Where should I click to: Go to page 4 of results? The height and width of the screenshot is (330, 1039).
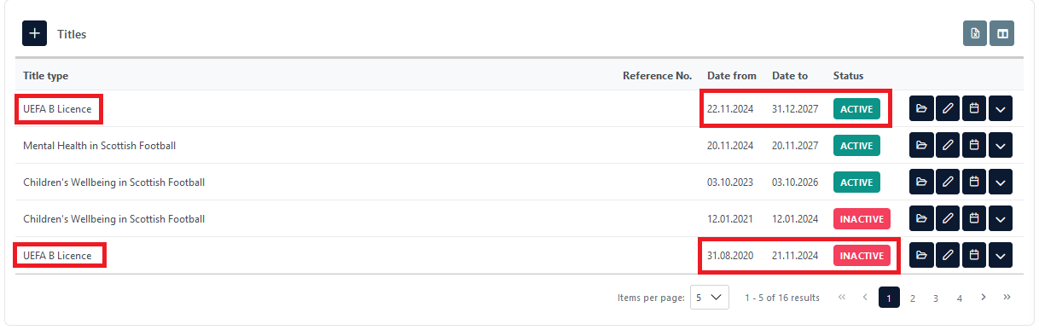click(959, 298)
